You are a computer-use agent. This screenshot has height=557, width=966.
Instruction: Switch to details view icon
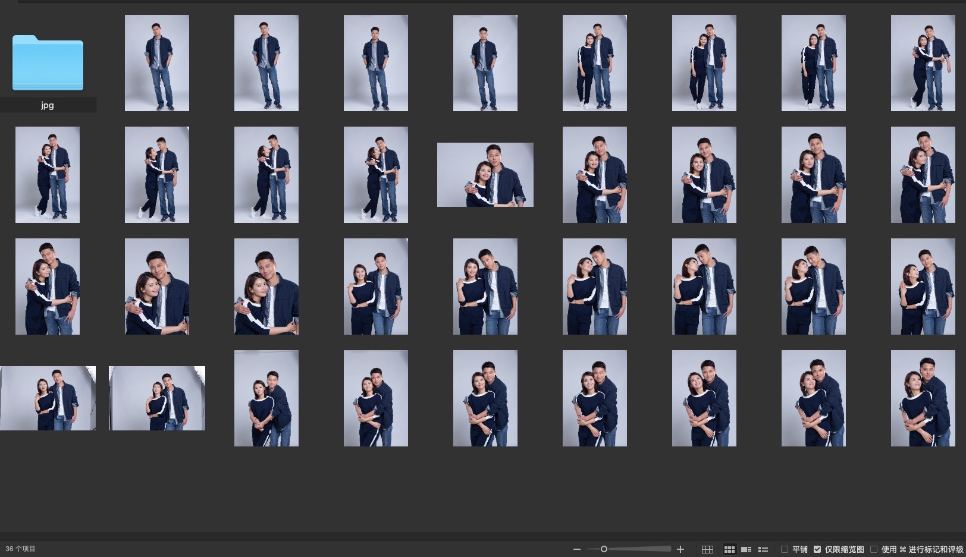point(746,549)
